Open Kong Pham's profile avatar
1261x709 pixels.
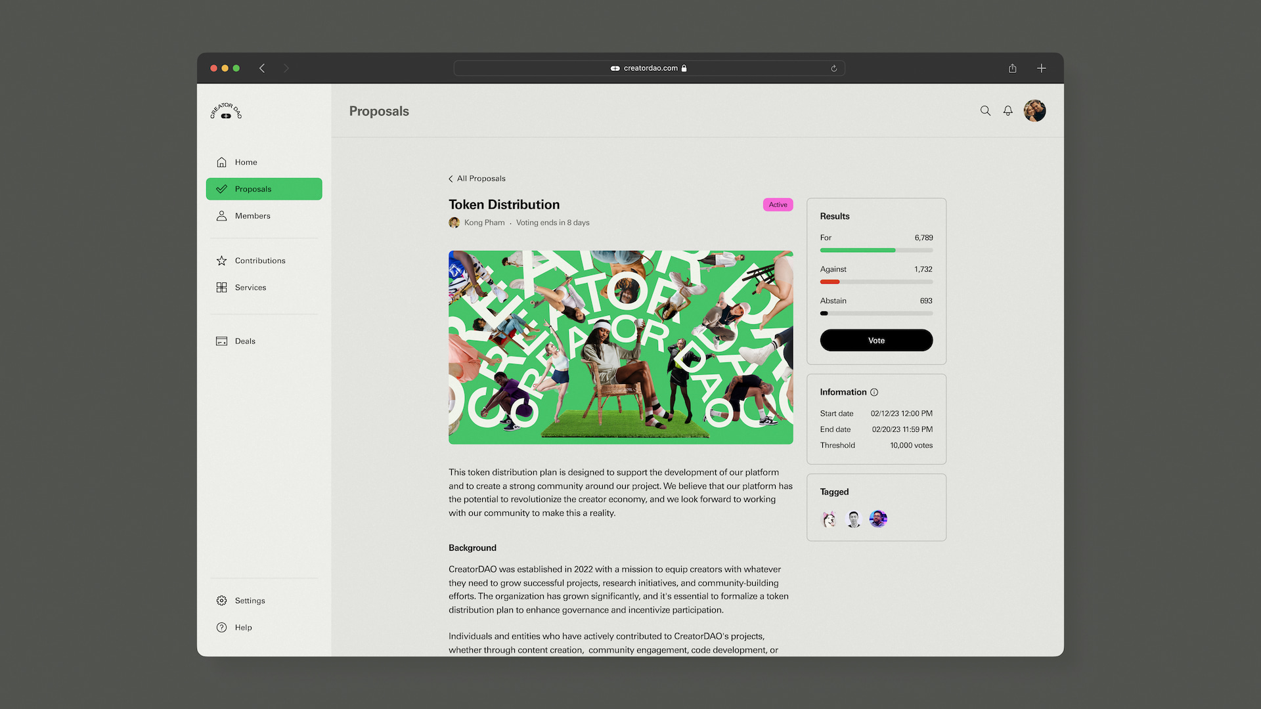tap(454, 223)
